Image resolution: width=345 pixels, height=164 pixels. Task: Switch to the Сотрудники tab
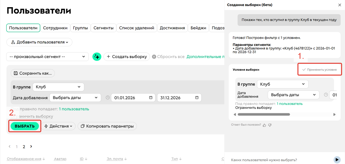[x=55, y=28]
